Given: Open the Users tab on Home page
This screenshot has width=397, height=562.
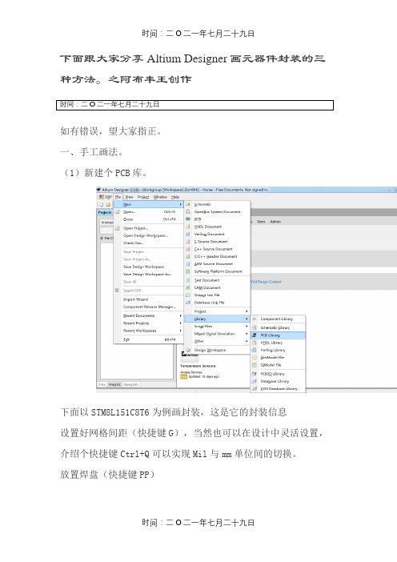Looking at the screenshot, I should click(x=261, y=222).
